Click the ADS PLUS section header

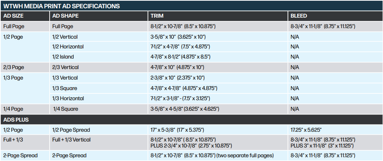pyautogui.click(x=16, y=120)
